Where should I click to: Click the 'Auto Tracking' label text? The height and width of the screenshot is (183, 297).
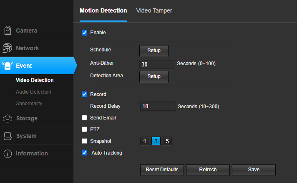(107, 153)
